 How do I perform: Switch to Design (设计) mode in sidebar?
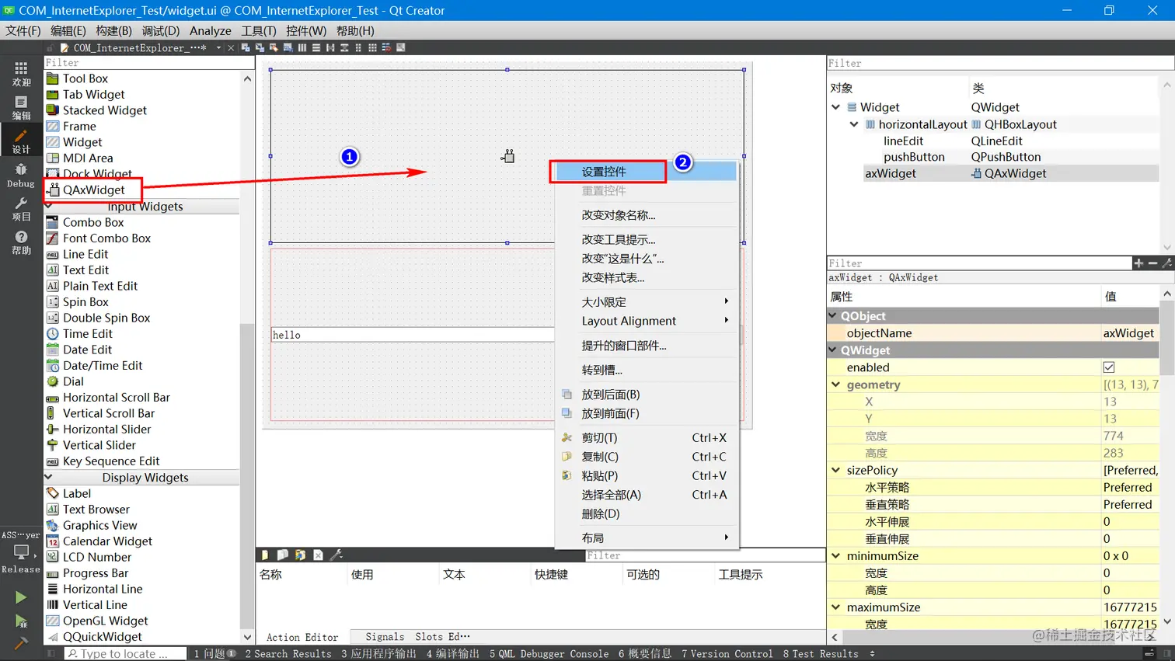[21, 141]
